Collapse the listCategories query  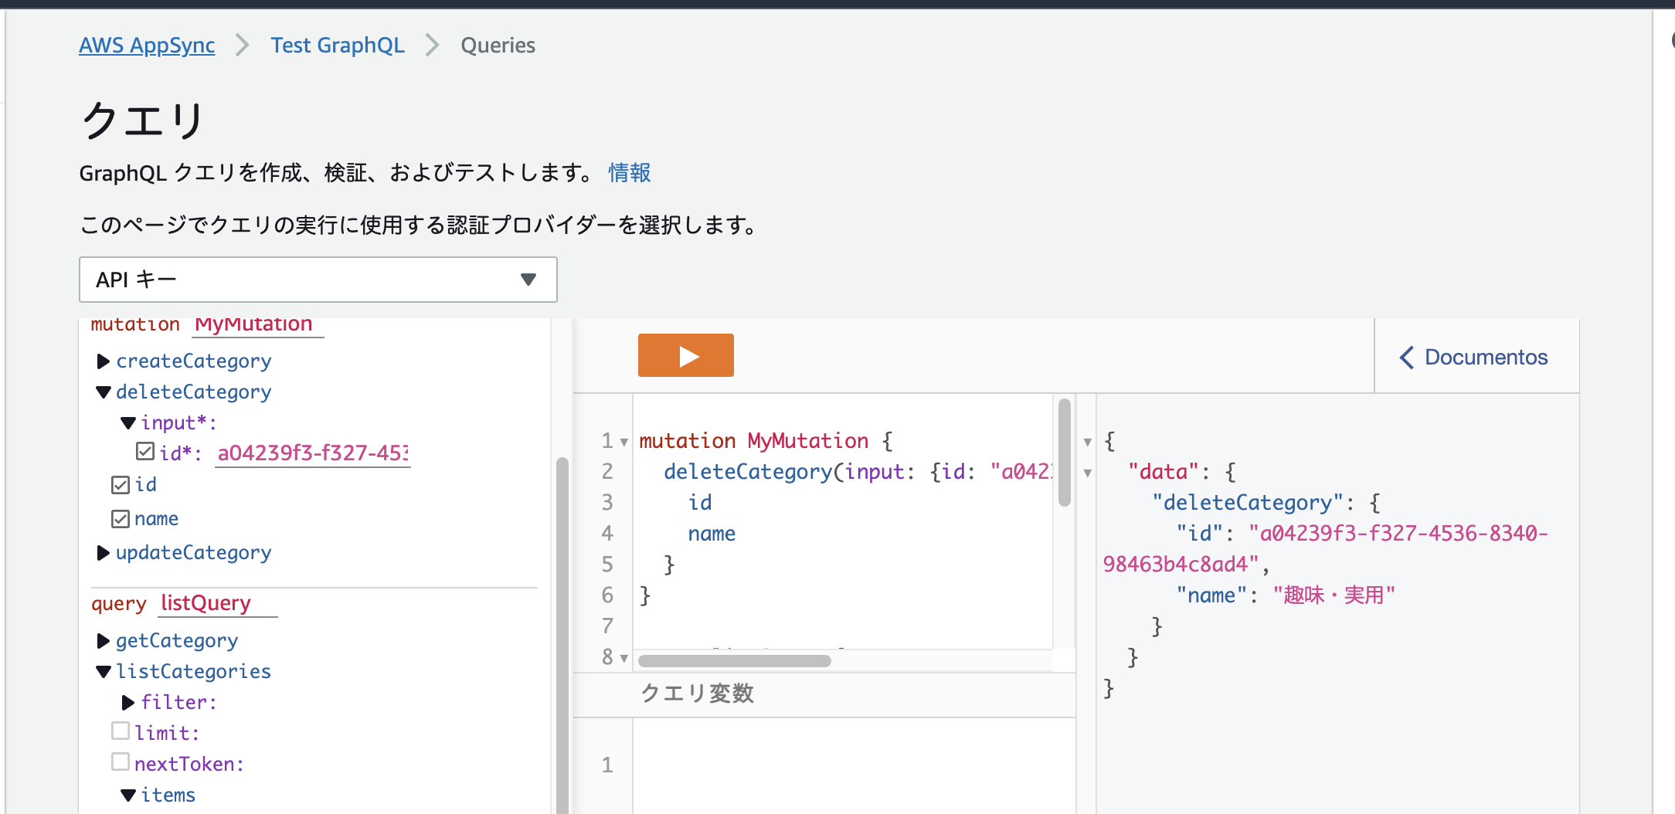[x=103, y=672]
